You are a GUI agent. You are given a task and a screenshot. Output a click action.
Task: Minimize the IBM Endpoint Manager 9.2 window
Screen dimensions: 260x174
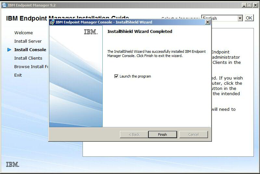[244, 5]
